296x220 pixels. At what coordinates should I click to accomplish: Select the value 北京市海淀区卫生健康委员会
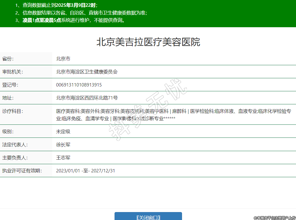(x=87, y=72)
